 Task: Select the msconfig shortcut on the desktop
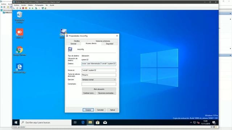pyautogui.click(x=63, y=33)
